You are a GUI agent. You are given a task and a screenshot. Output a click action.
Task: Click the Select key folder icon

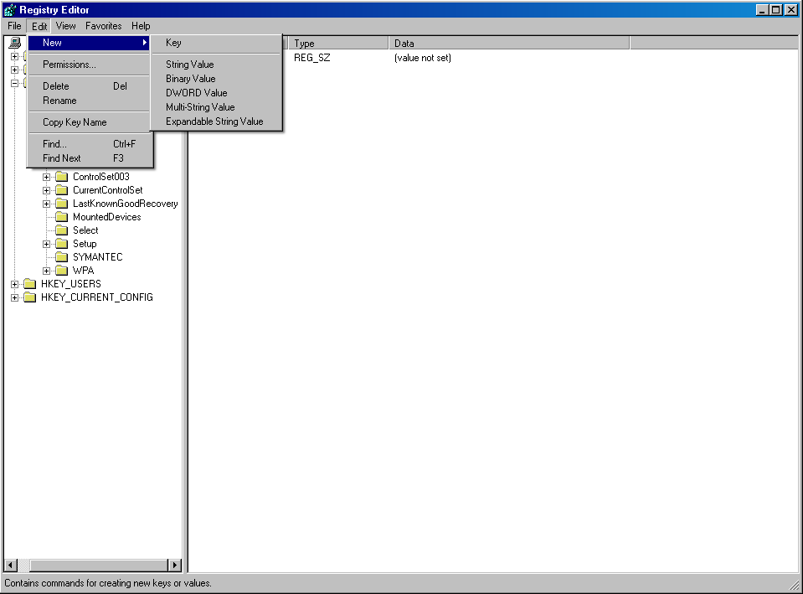tap(61, 230)
